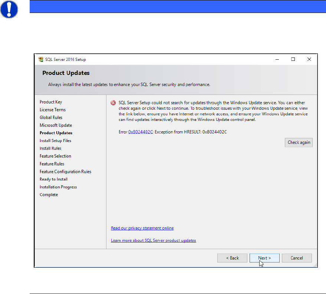Select Installation Progress step
Viewport: 326px width, 294px height.
[58, 187]
